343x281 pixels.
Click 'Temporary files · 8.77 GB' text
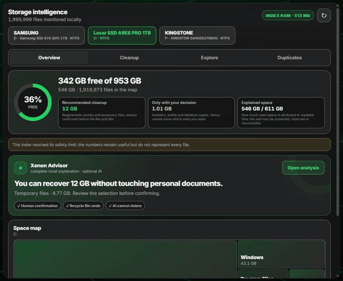(87, 193)
